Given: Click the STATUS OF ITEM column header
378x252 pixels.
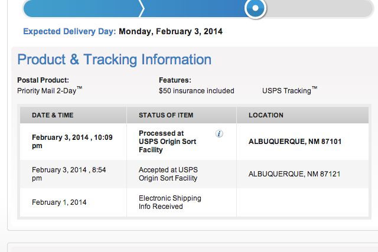Looking at the screenshot, I should click(x=166, y=115).
